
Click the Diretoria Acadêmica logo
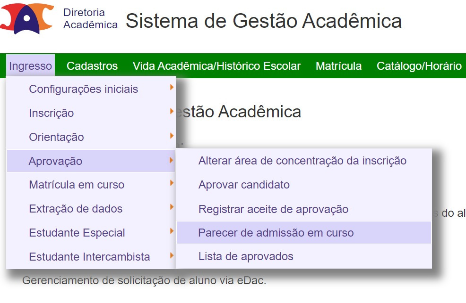pos(27,18)
